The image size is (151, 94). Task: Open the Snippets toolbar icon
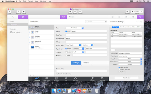pos(80,12)
